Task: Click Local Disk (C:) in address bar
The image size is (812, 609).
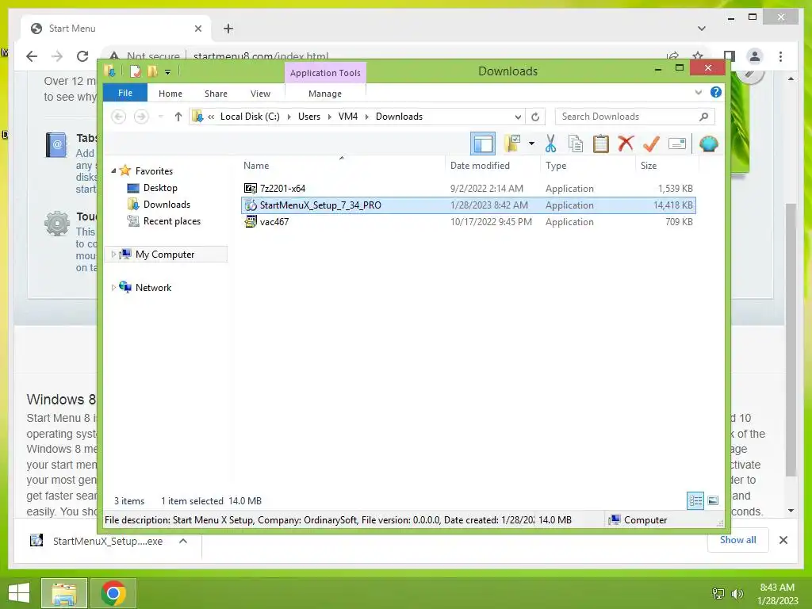Action: (x=250, y=117)
